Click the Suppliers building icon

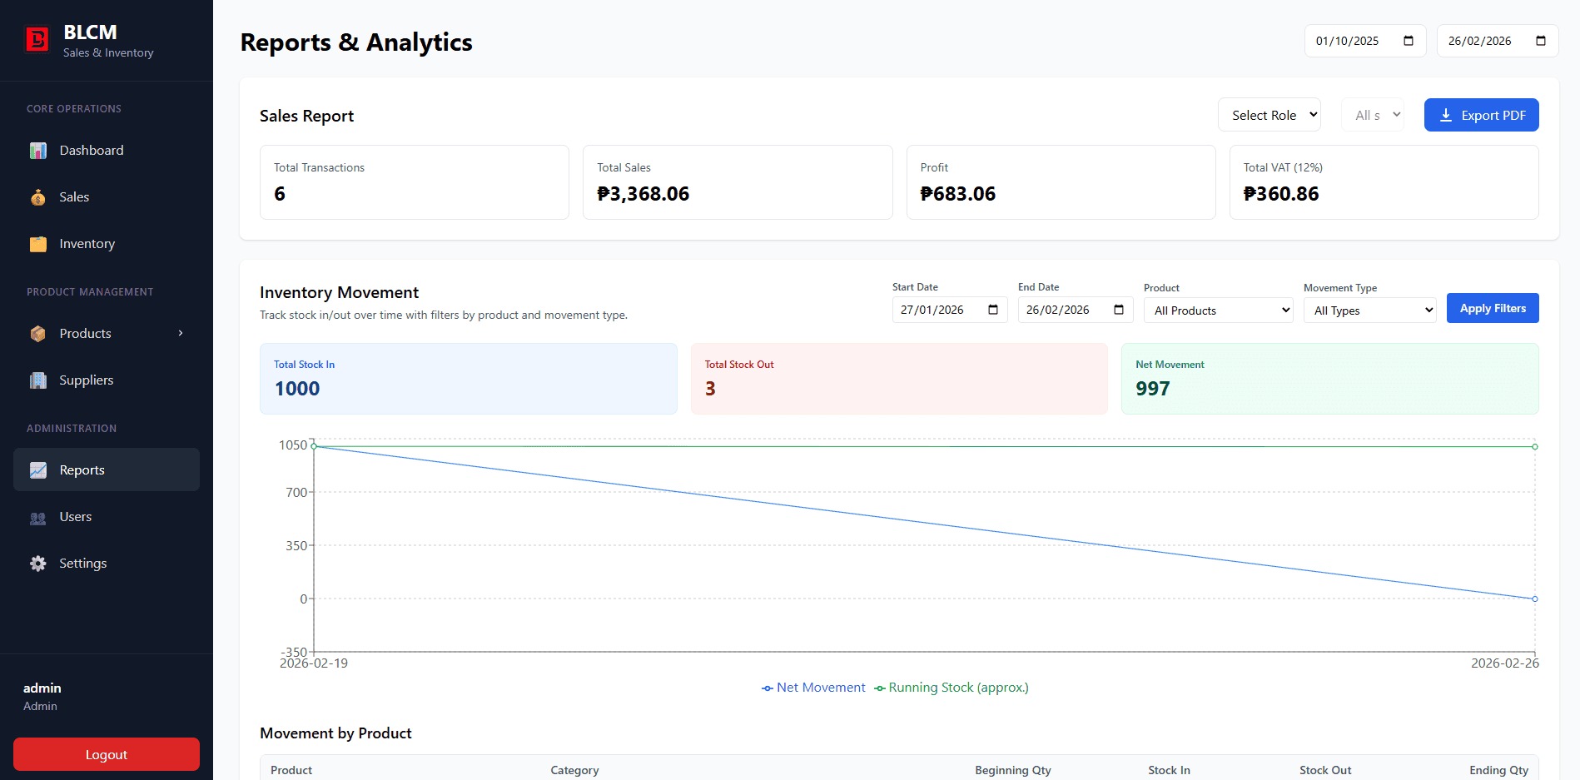(38, 380)
